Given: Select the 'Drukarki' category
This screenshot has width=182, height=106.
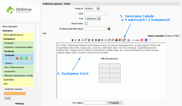Looking at the screenshot, I should point(10,55).
